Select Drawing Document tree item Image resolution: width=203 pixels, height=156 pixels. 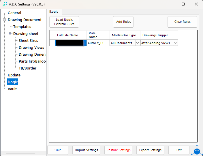(25, 20)
